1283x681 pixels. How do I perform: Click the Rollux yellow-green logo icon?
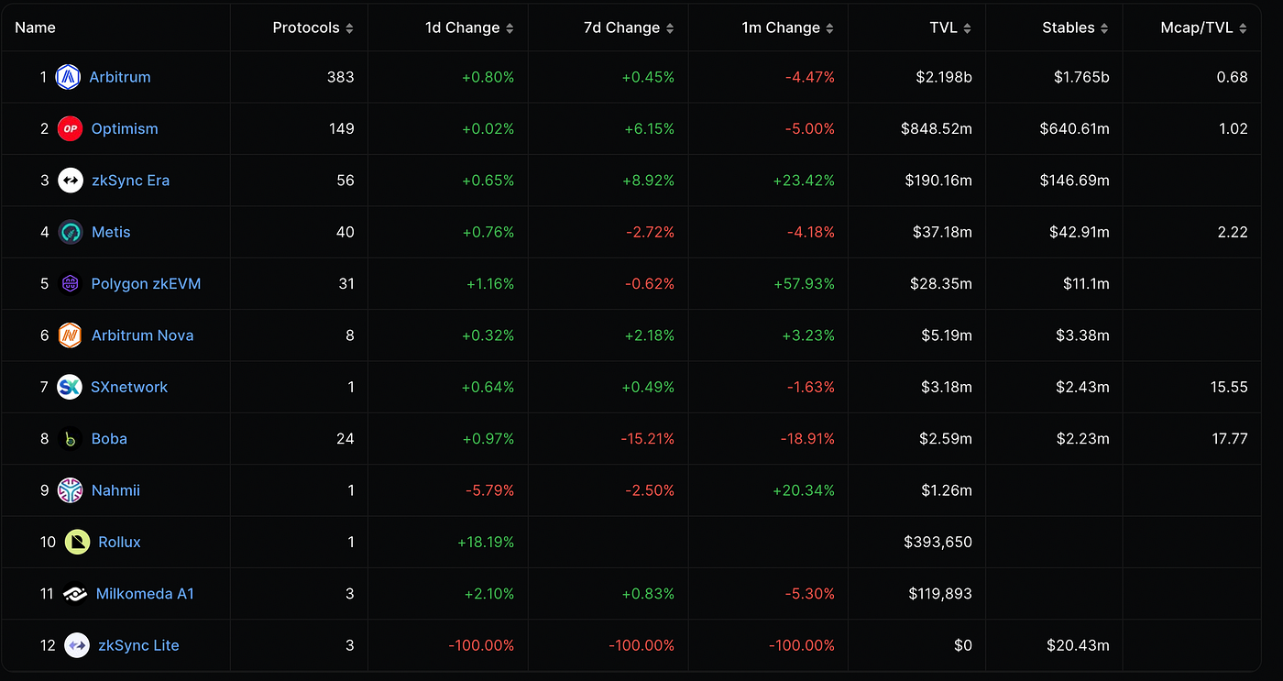pos(78,543)
